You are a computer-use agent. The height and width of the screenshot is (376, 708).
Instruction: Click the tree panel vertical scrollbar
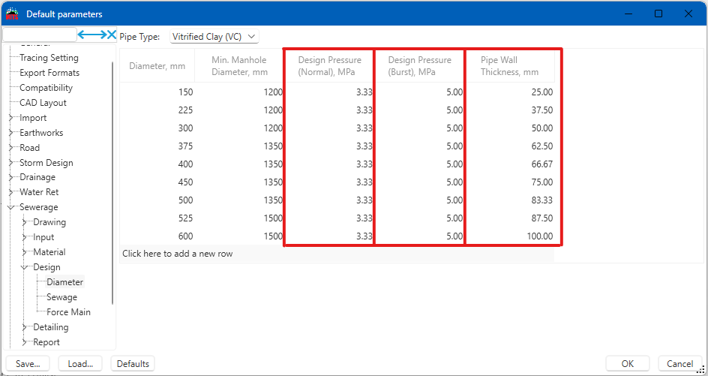click(x=113, y=180)
